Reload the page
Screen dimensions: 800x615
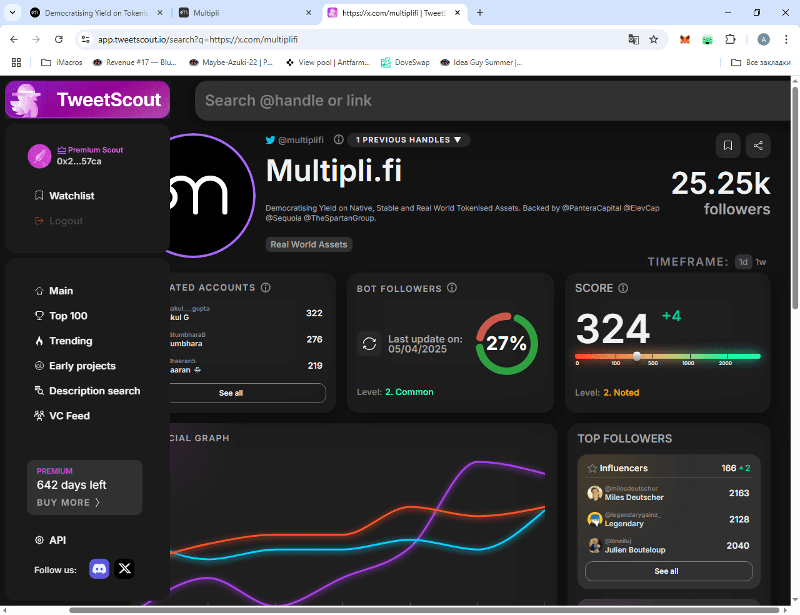[59, 39]
